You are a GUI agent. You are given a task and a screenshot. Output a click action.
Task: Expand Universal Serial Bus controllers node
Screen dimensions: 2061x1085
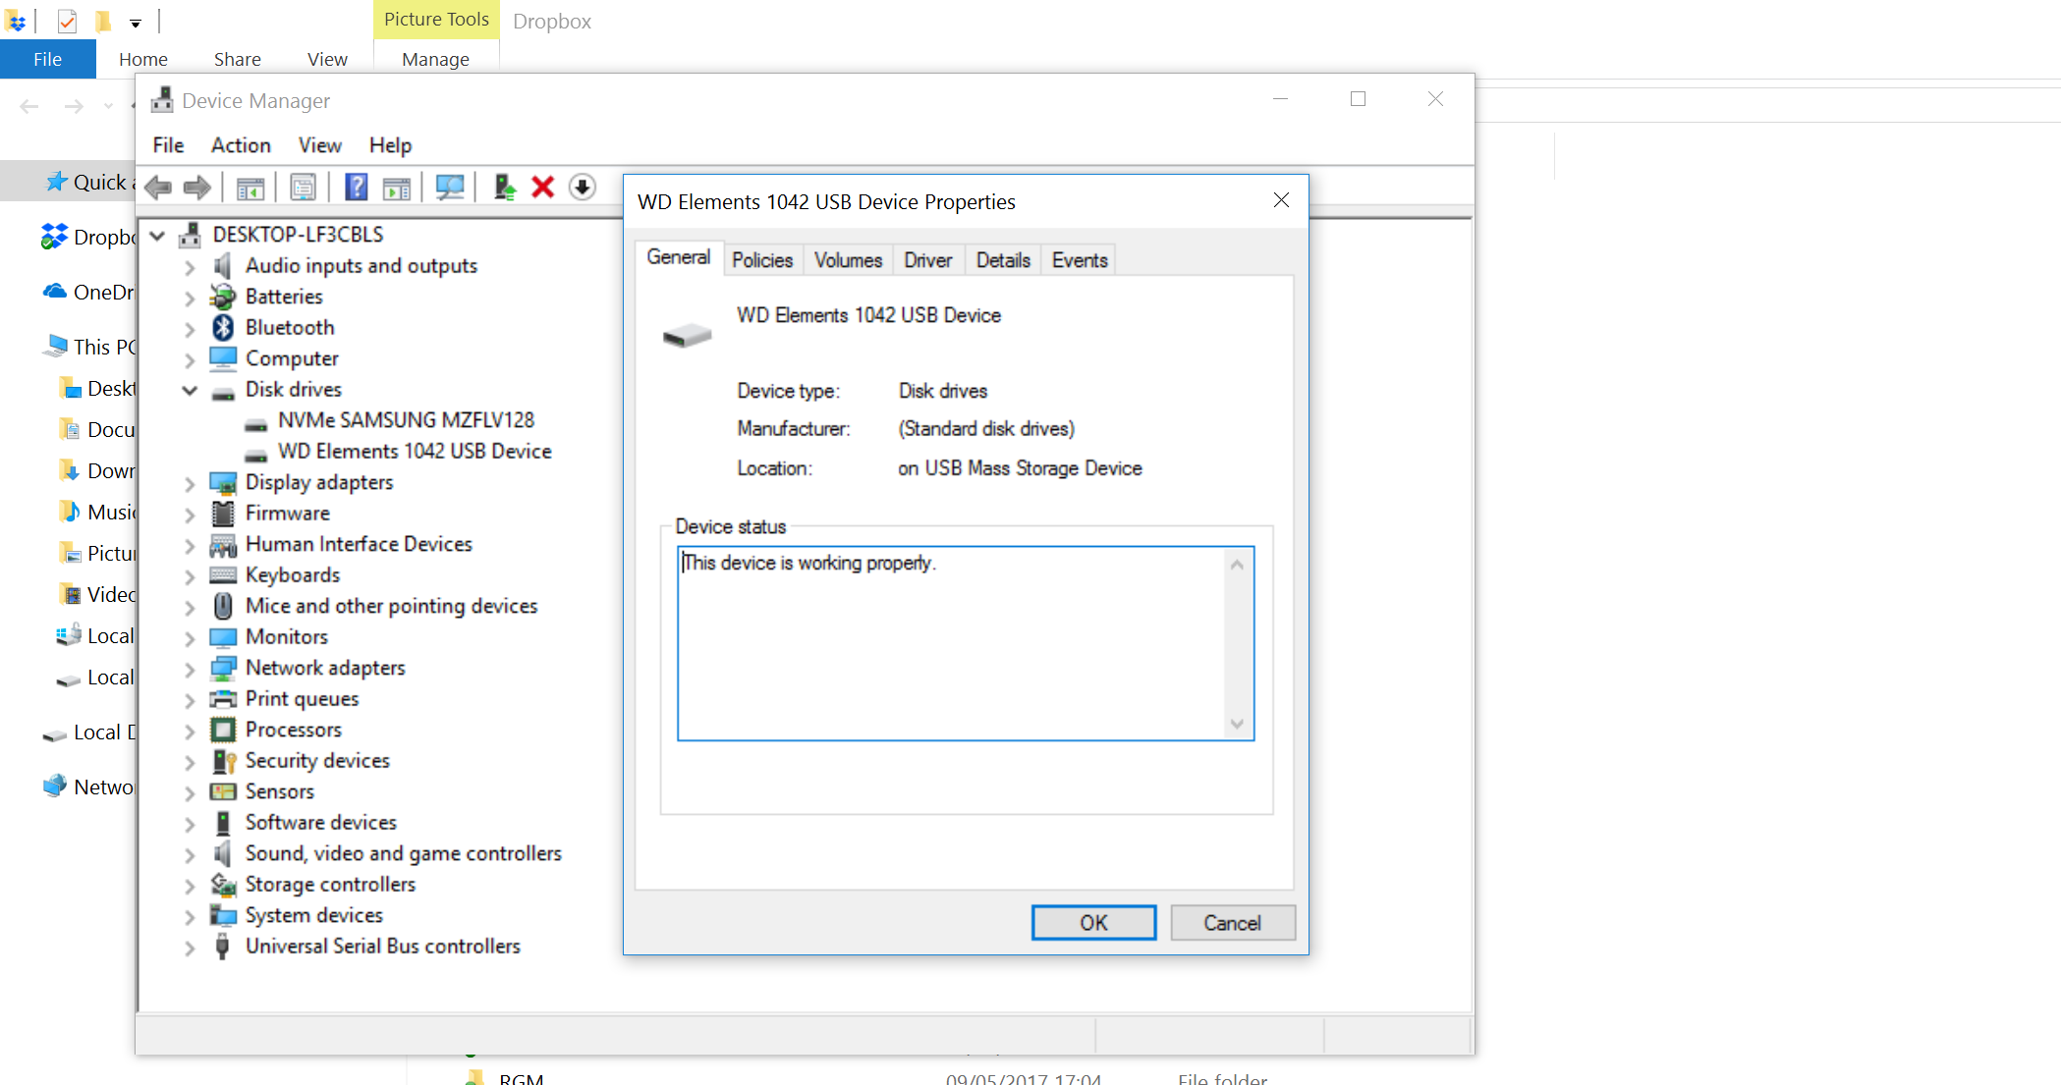point(190,948)
